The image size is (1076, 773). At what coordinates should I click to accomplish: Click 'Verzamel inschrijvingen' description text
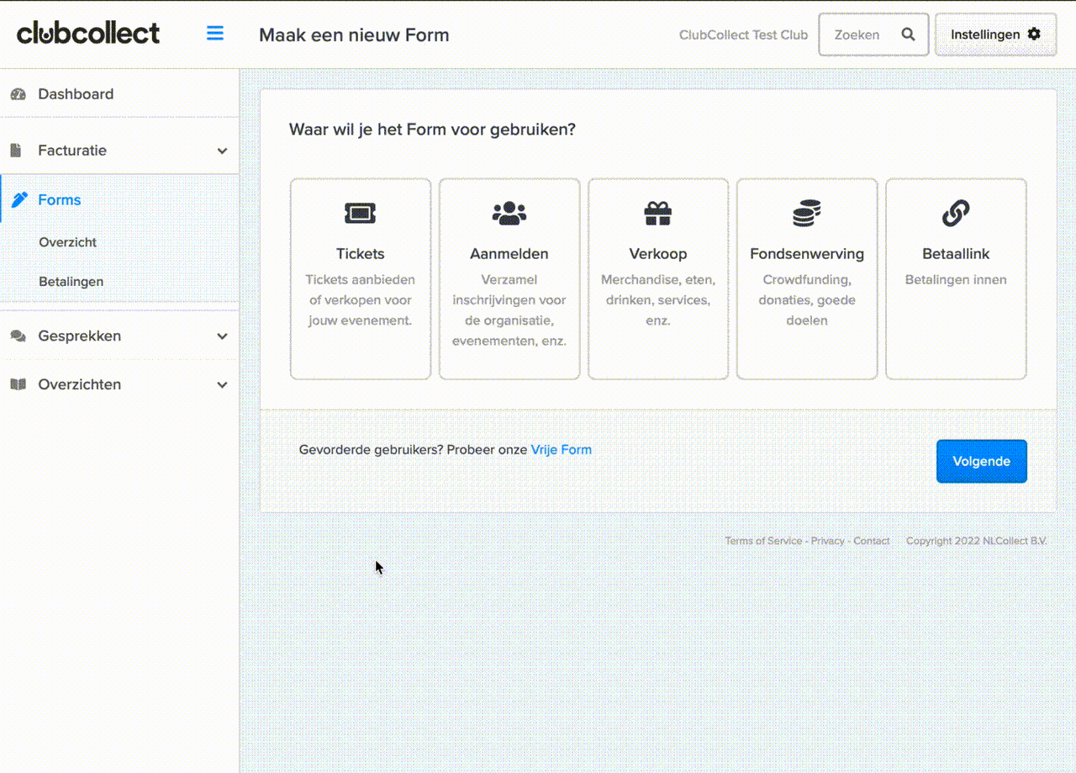[509, 310]
